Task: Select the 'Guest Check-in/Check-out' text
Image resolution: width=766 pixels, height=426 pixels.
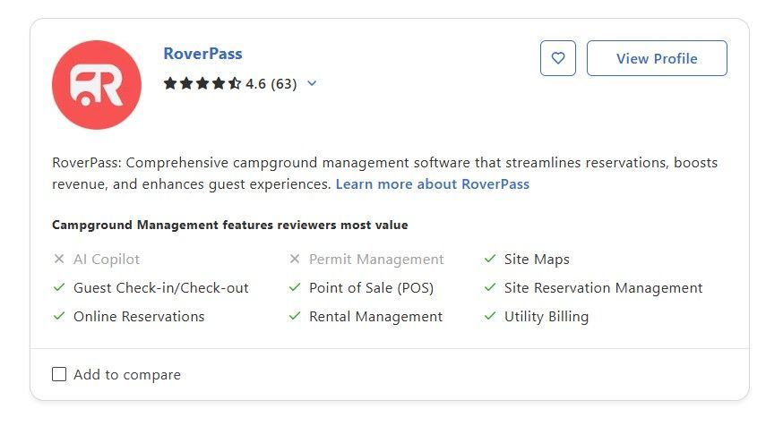Action: [161, 288]
